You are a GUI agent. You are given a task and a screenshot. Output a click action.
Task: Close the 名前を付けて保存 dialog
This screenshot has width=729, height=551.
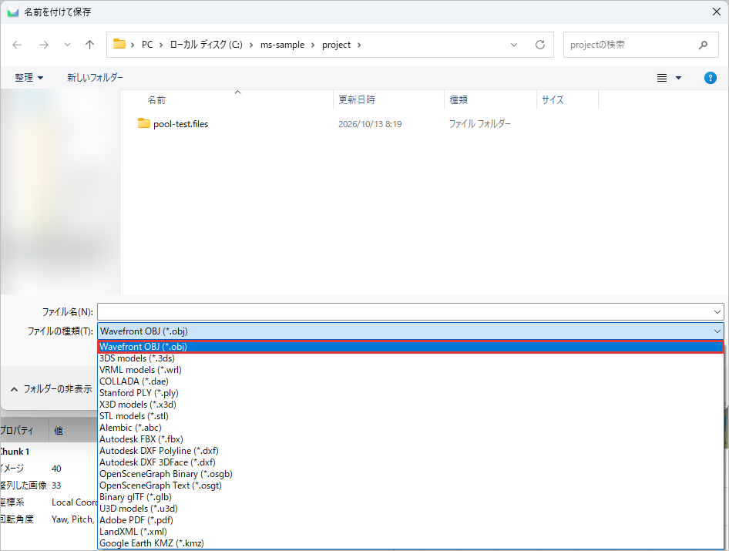[x=717, y=12]
